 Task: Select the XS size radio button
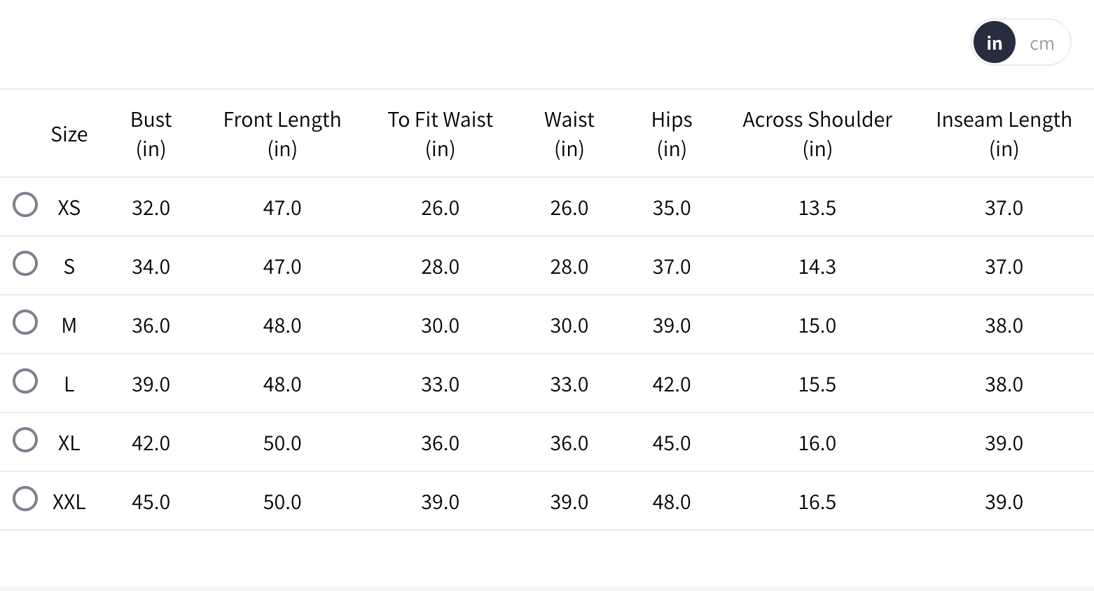25,204
